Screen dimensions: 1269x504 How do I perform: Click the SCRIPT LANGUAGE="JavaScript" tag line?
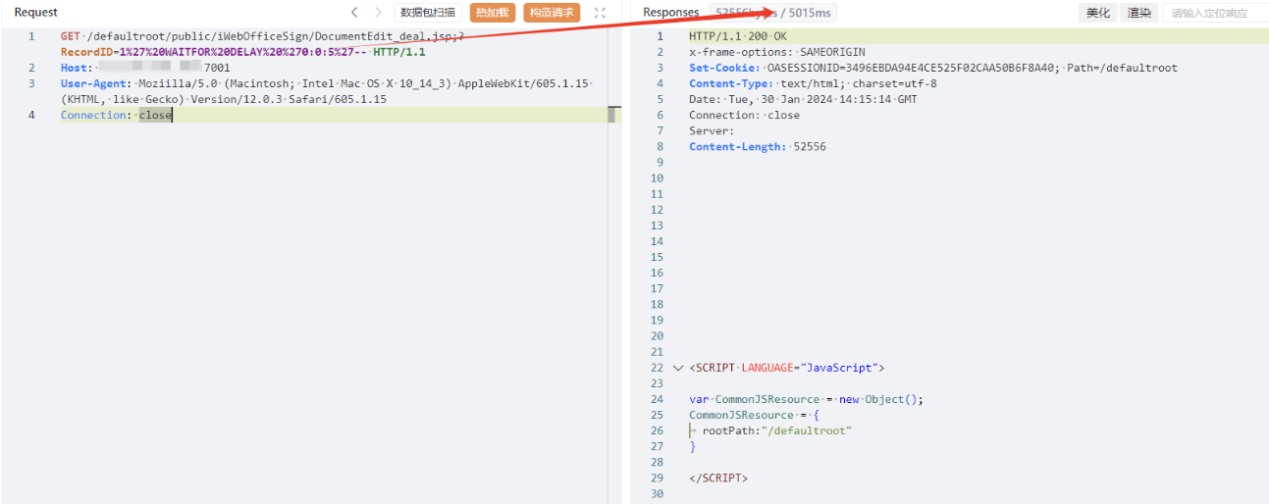pyautogui.click(x=787, y=368)
